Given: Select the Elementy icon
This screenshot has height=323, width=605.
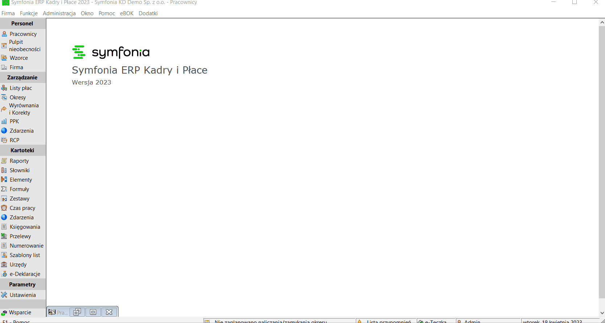Looking at the screenshot, I should coord(4,179).
